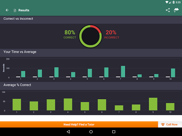
Task: Open recent apps square button
Action: pos(114,132)
